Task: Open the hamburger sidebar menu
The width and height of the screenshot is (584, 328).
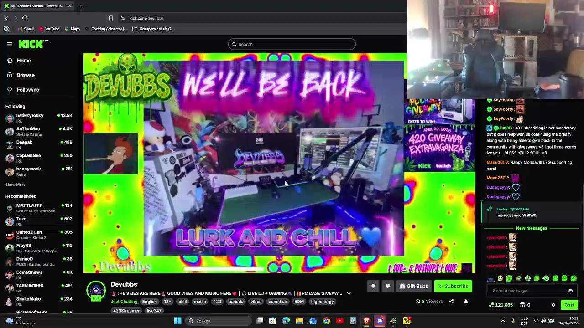Action: (10, 44)
